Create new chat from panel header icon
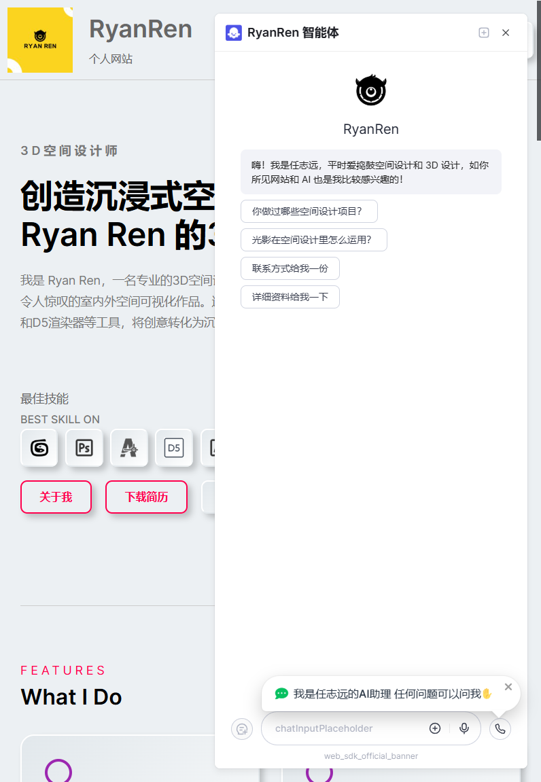541x782 pixels. point(484,33)
